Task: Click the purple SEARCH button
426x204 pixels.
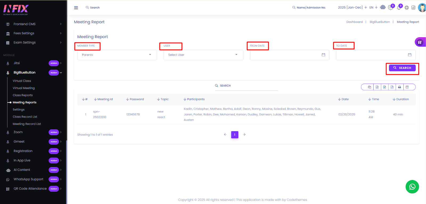Action: (x=402, y=68)
